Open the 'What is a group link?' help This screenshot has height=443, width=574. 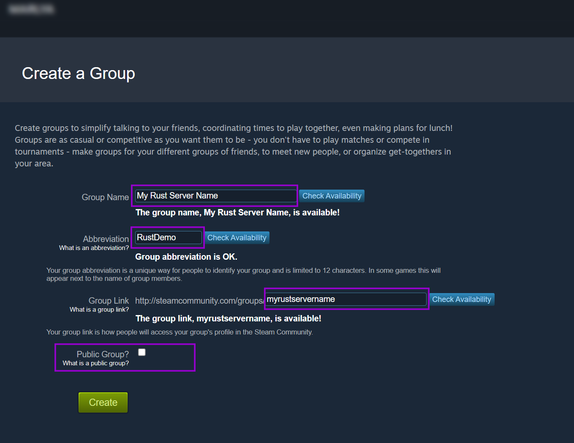99,310
